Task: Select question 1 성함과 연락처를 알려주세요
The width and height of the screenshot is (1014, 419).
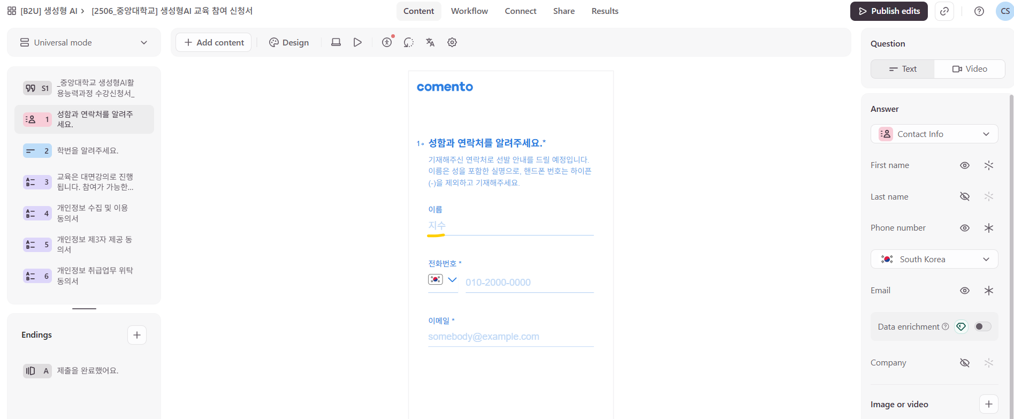Action: coord(84,119)
